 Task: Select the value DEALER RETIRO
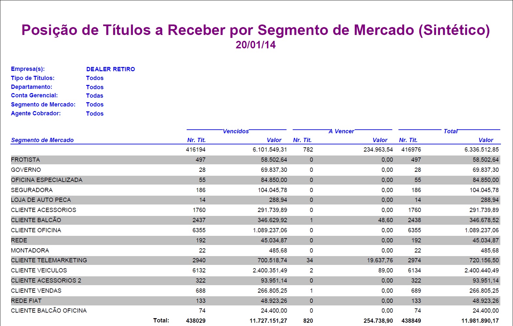[x=110, y=69]
